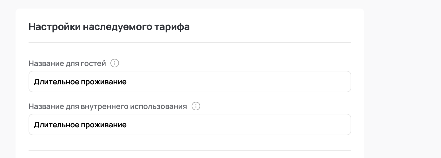This screenshot has height=158, width=441.
Task: Click the "Название для гостей" label
Action: [67, 64]
